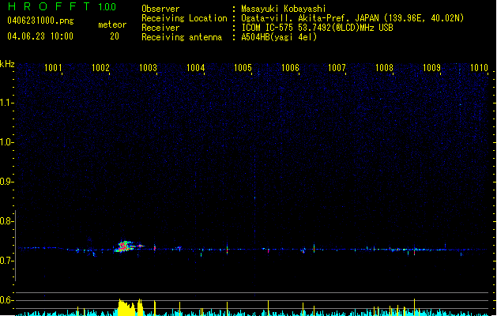This screenshot has width=497, height=316.
Task: Click the time axis label 1001
Action: point(53,68)
